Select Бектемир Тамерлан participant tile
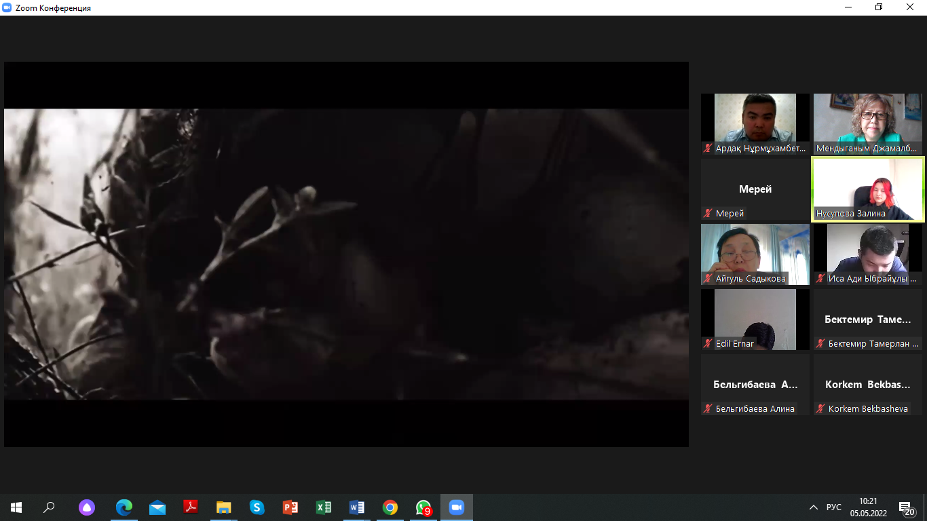Screen dimensions: 927x521 868,319
